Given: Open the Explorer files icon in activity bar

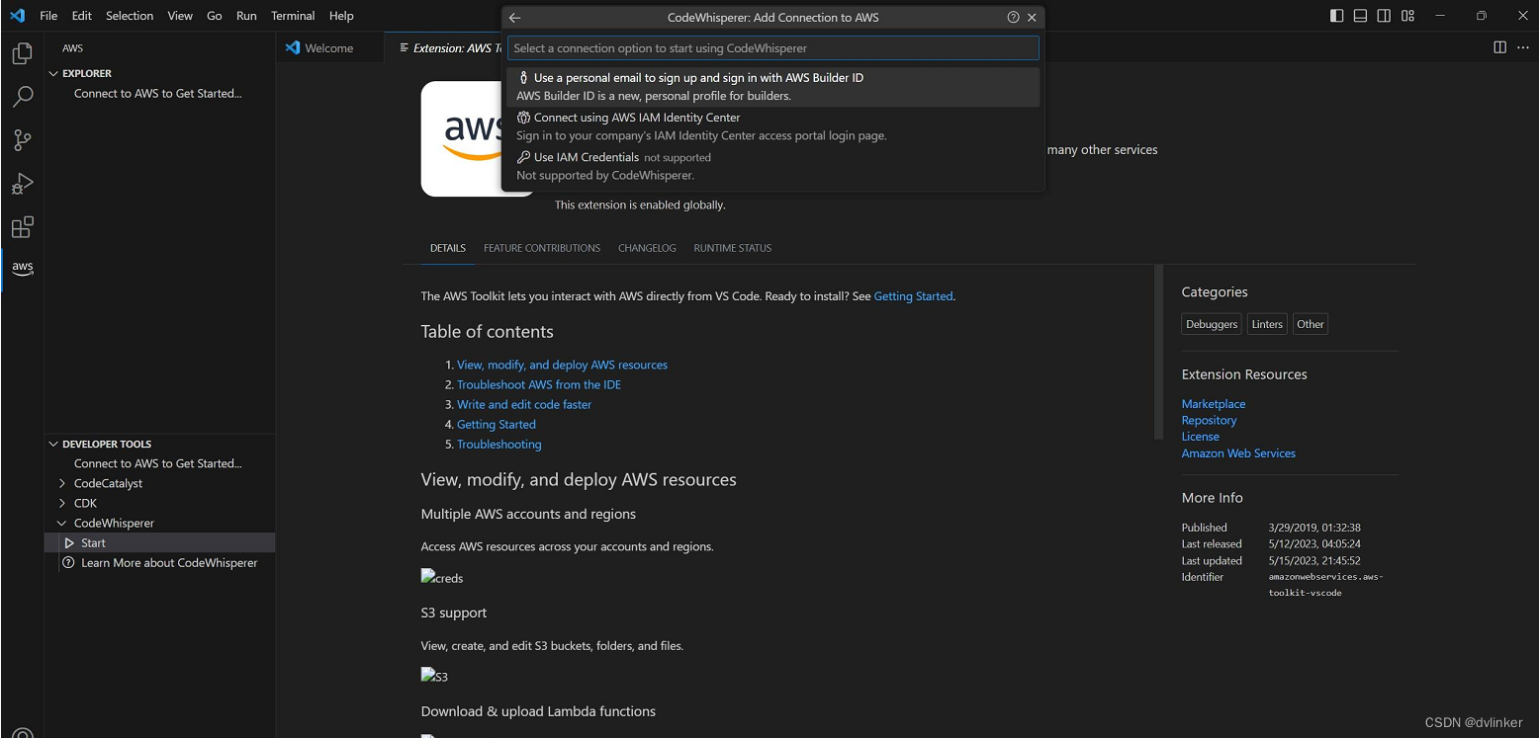Looking at the screenshot, I should (22, 54).
